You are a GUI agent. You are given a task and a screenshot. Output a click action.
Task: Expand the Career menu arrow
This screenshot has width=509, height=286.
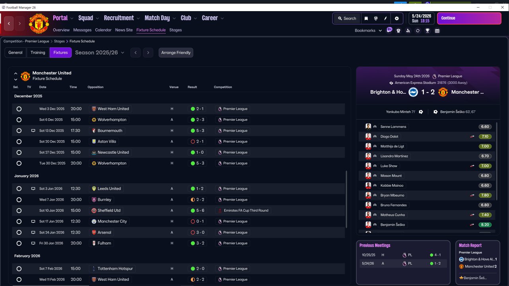pyautogui.click(x=222, y=18)
